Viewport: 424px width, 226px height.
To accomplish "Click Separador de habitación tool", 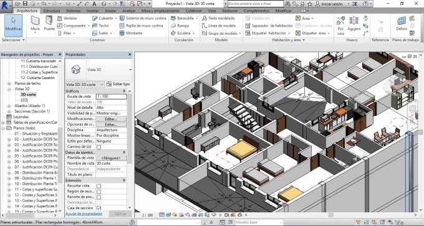I will (x=269, y=26).
